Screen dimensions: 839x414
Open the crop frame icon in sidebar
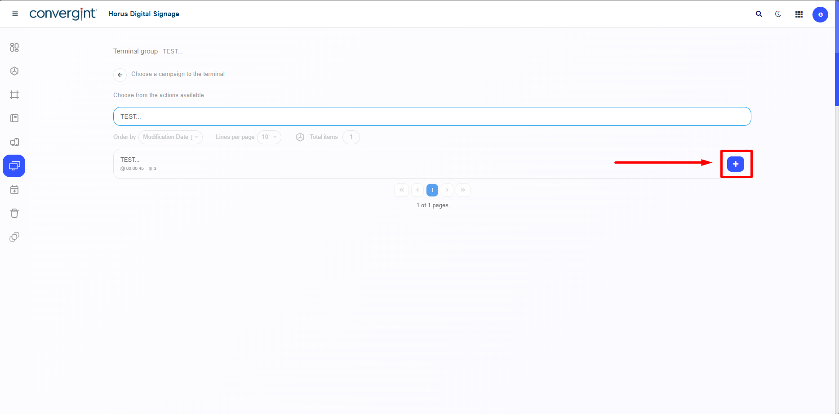[x=14, y=95]
